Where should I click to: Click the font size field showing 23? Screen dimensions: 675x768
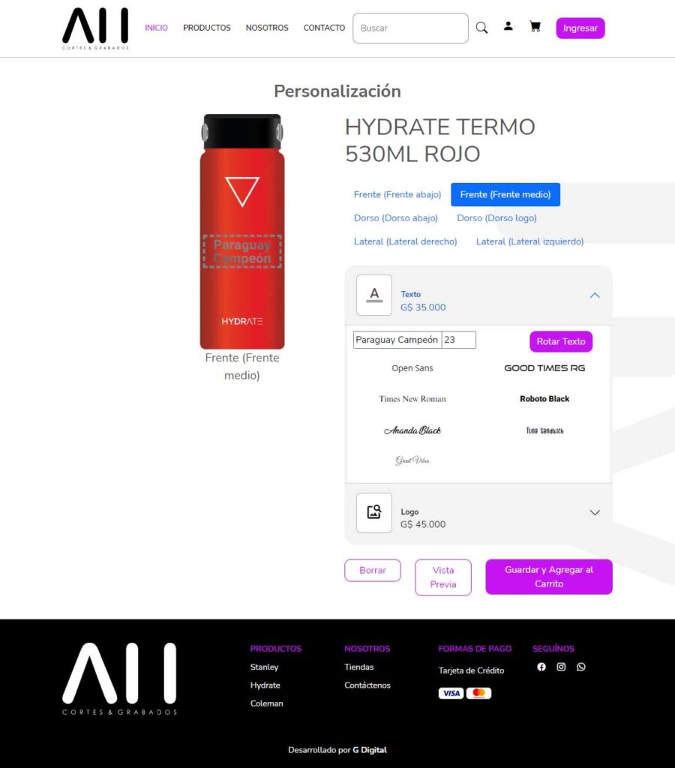(459, 340)
